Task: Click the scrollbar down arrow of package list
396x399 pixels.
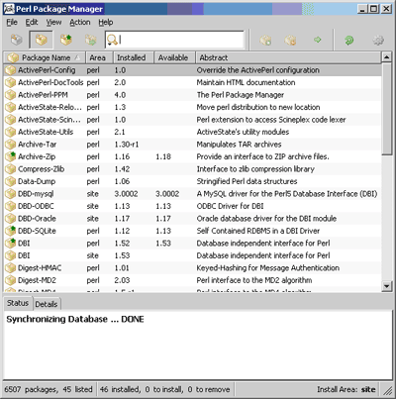Action: click(x=386, y=285)
